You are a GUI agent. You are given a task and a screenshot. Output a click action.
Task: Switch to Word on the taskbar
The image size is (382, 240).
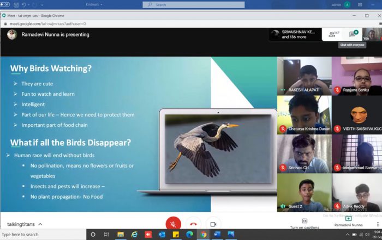217,235
